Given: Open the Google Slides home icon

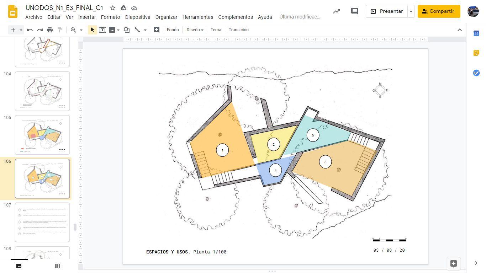Looking at the screenshot, I should tap(13, 11).
